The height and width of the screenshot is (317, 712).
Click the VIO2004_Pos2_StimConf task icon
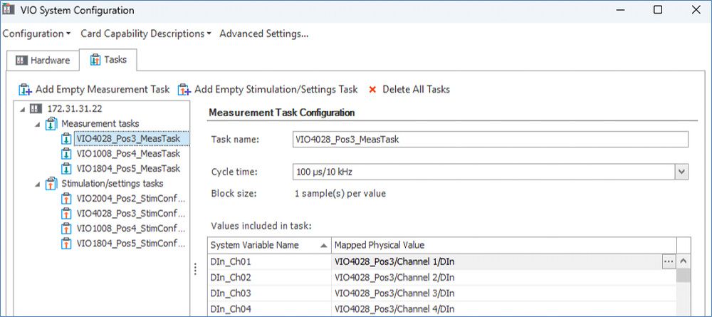pos(66,199)
